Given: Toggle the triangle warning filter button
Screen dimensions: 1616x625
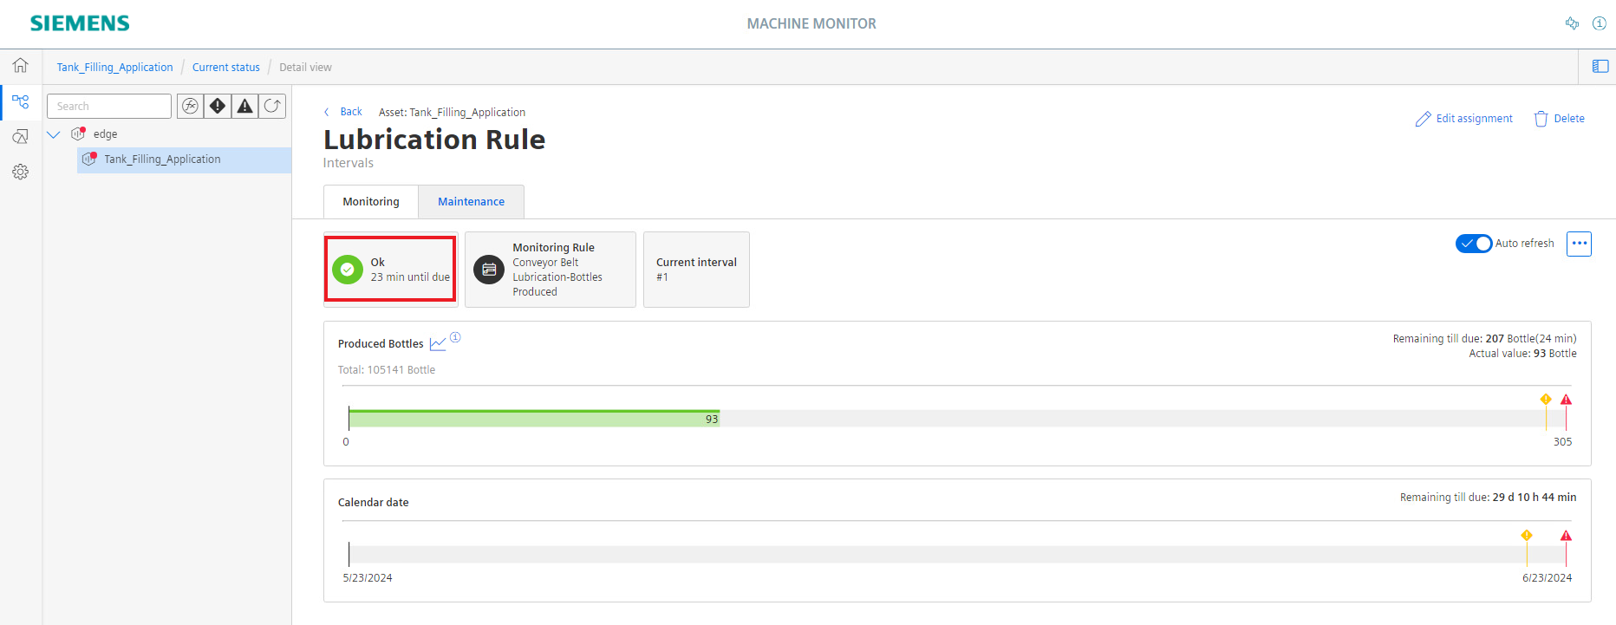Looking at the screenshot, I should (x=245, y=106).
